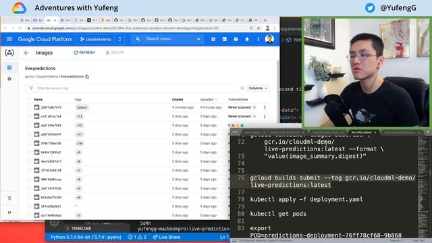Toggle the select-all checkbox in the Name header
The height and width of the screenshot is (243, 432).
click(29, 99)
